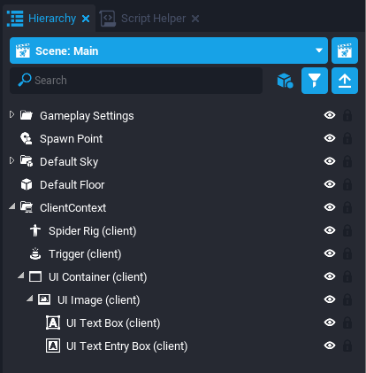Hide UI Text Entry Box (client)
Screen dimensions: 366x373
(x=330, y=346)
